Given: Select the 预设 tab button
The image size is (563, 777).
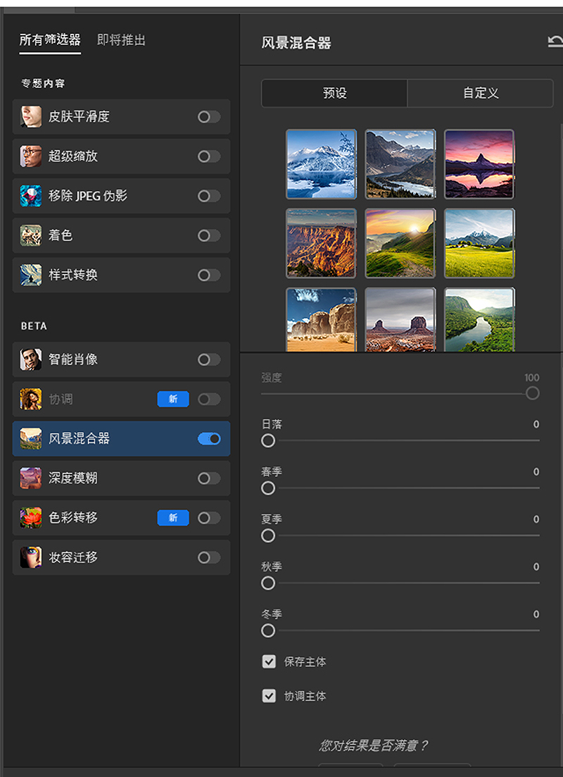Looking at the screenshot, I should [x=335, y=93].
